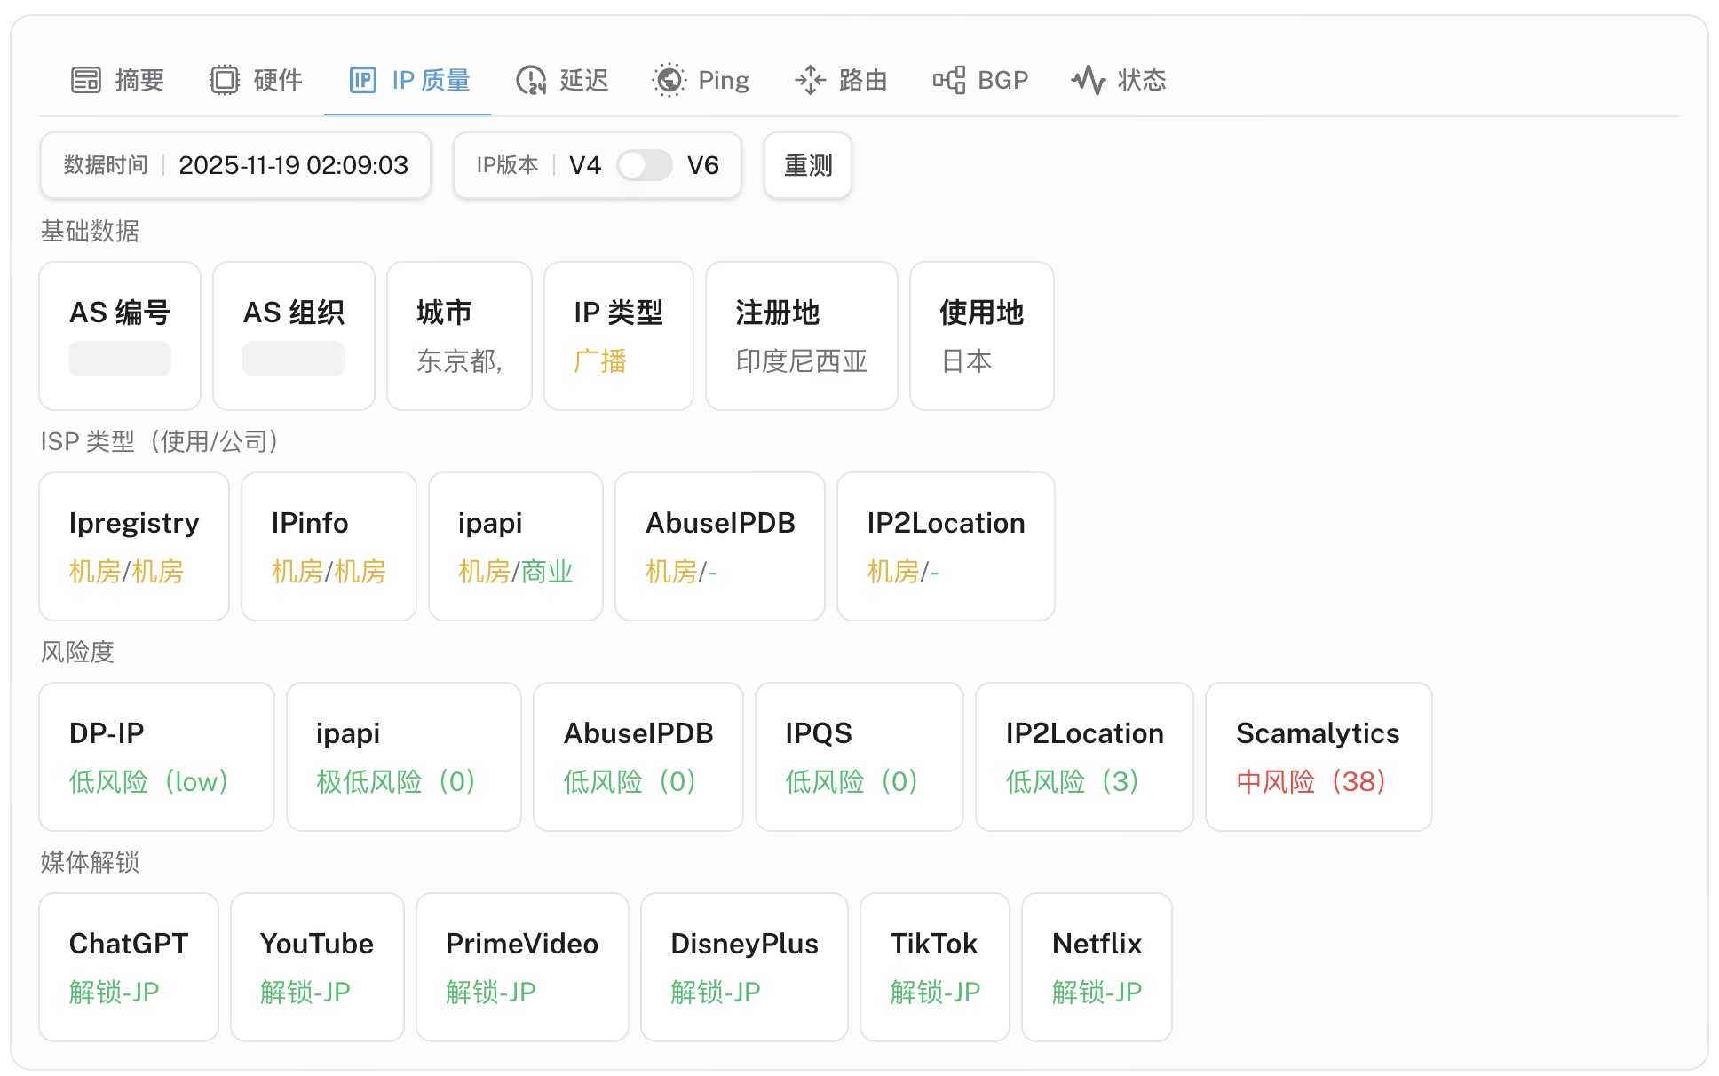Click the 摘要 summary tab icon

tap(86, 80)
